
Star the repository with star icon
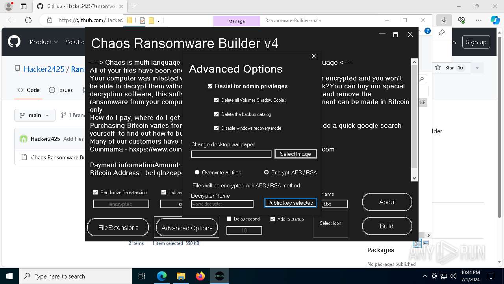coord(438,68)
